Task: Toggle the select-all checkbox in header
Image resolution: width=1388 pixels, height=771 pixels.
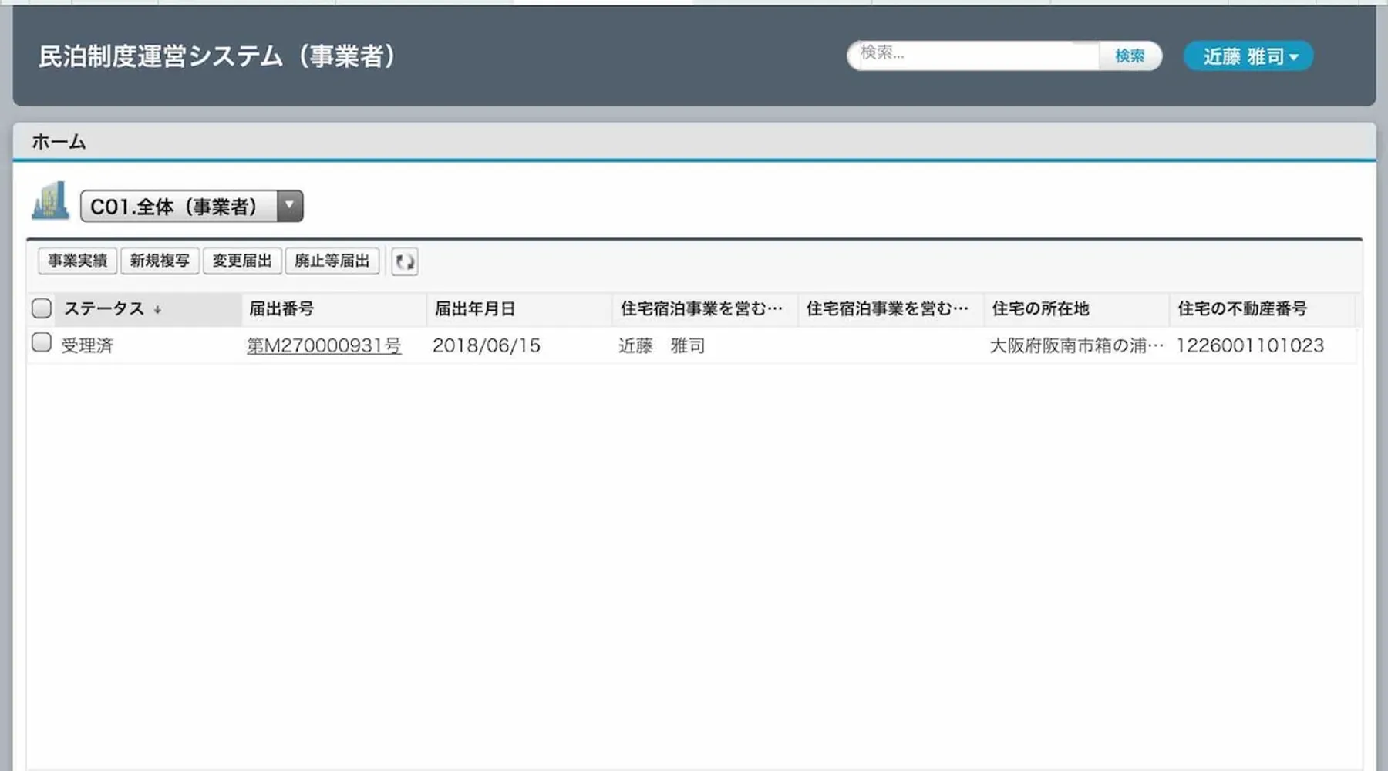Action: (42, 308)
